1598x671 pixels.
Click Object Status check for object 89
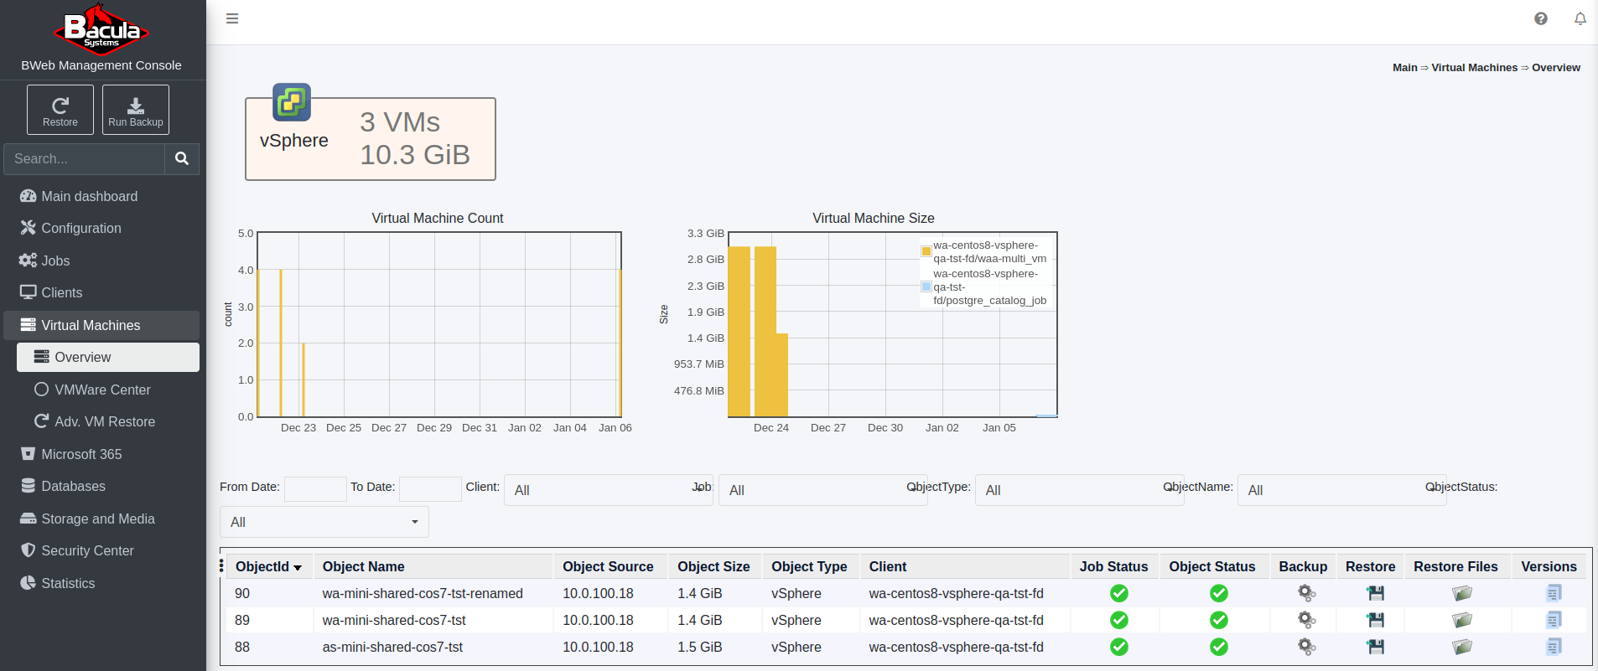[1219, 620]
